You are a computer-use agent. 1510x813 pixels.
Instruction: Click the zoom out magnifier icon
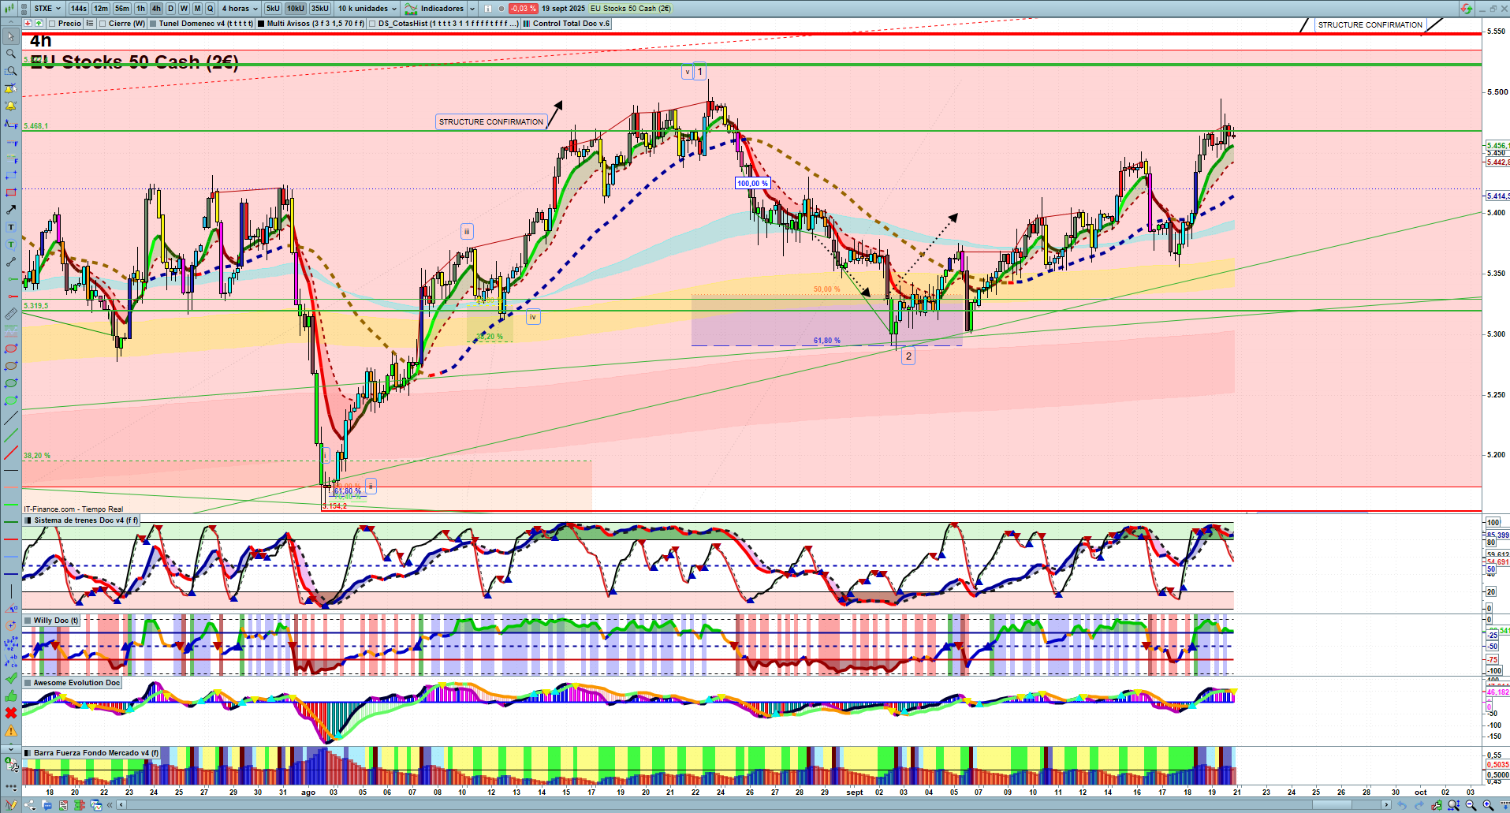[1471, 805]
